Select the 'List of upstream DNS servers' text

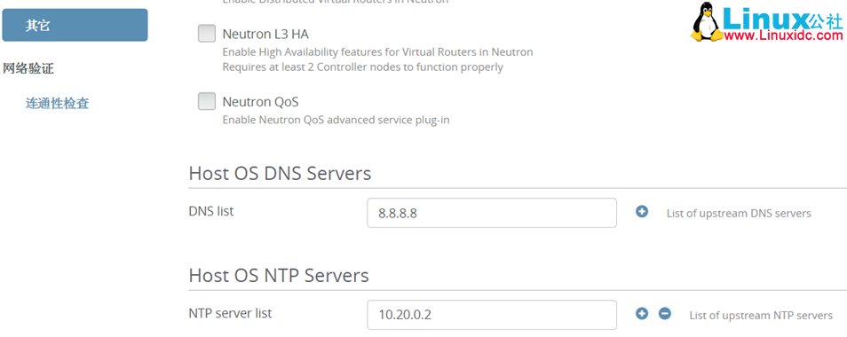(739, 214)
